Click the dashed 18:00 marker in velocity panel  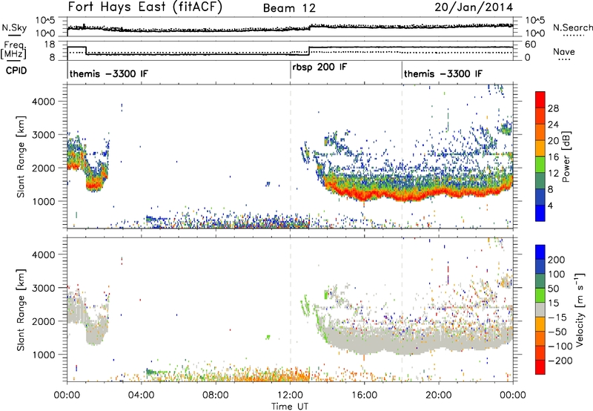[402, 309]
